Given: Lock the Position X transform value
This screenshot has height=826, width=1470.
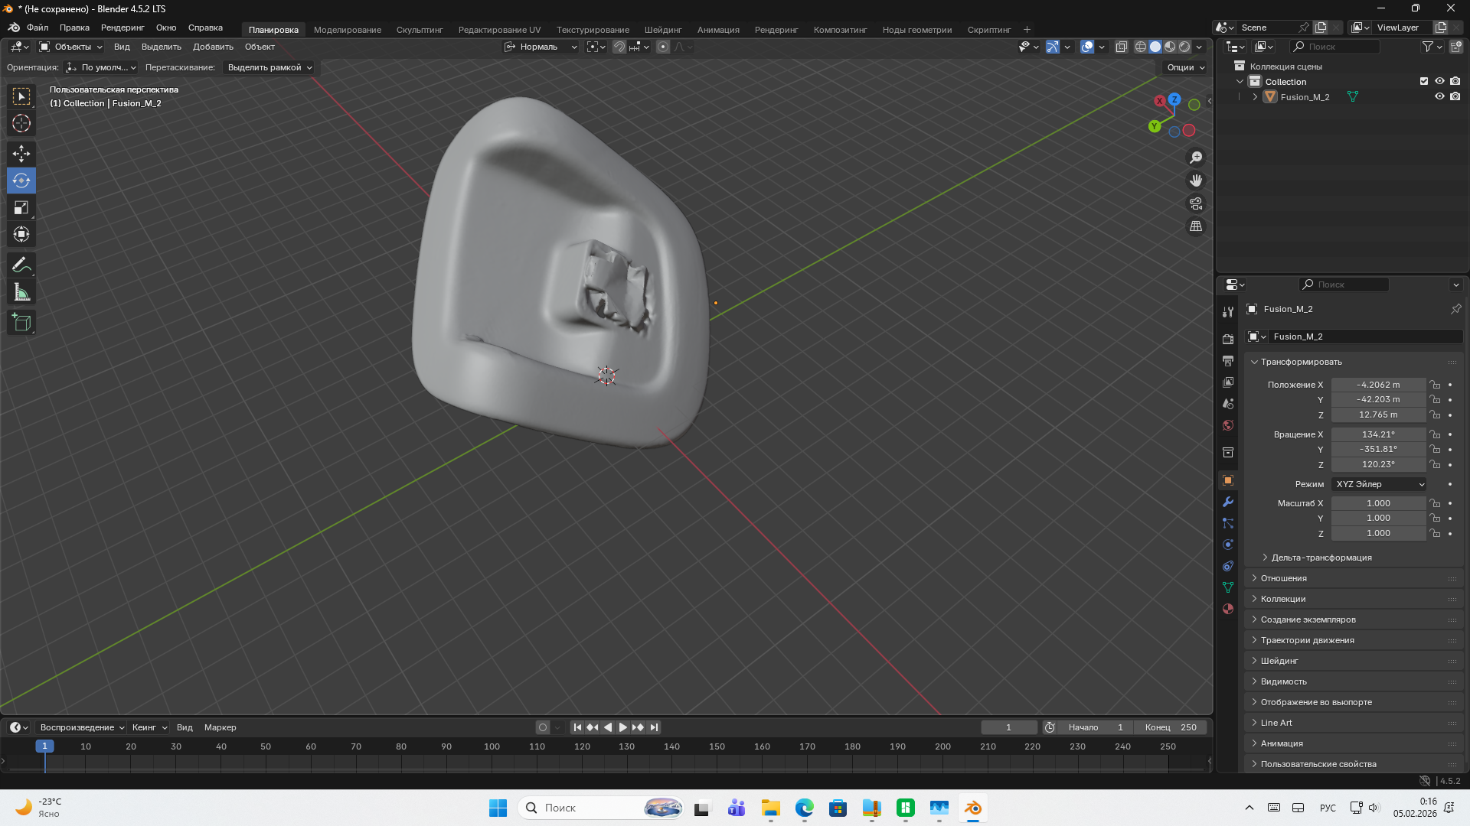Looking at the screenshot, I should [x=1436, y=385].
